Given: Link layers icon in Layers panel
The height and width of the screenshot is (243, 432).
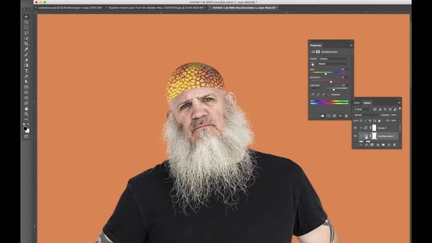Looking at the screenshot, I should click(x=361, y=144).
